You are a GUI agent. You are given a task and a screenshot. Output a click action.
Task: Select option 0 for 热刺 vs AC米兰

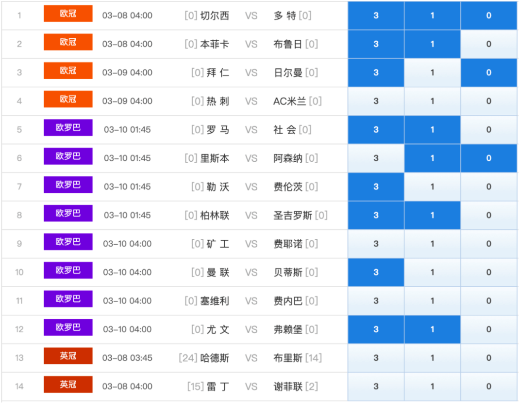(489, 101)
